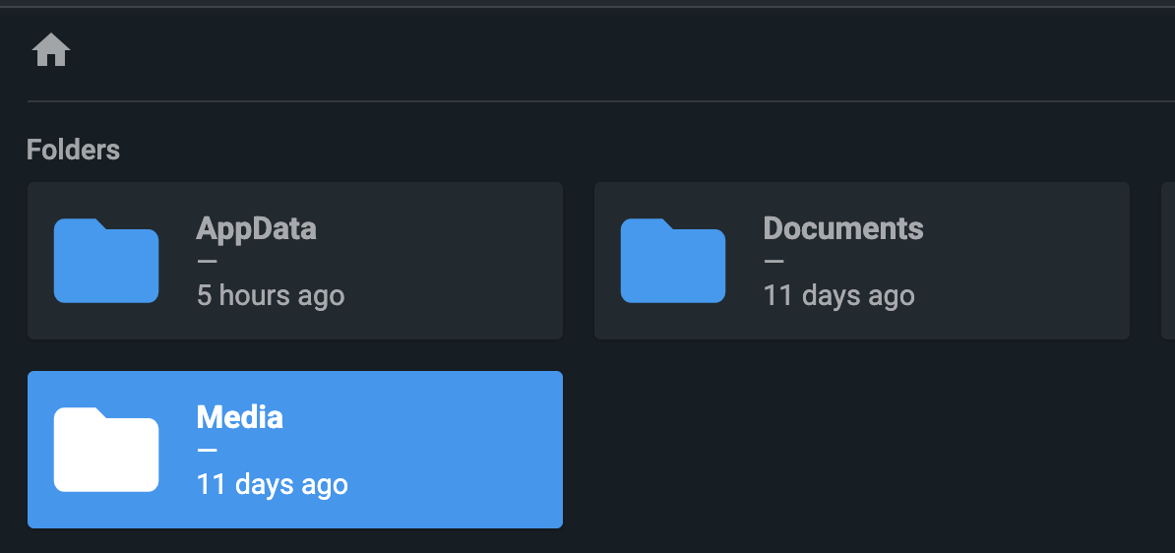Click the Folders section heading
1175x553 pixels.
coord(74,150)
